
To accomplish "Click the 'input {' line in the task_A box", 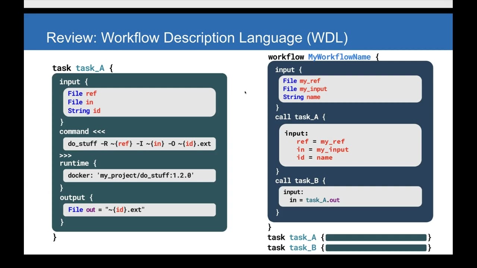I will pos(74,82).
